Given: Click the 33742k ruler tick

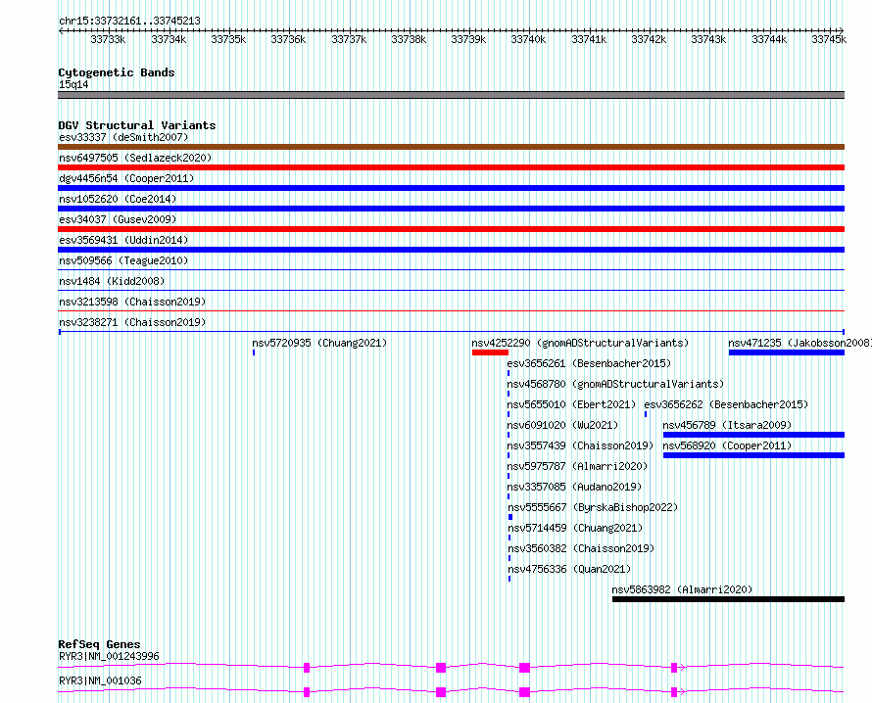Looking at the screenshot, I should click(649, 39).
